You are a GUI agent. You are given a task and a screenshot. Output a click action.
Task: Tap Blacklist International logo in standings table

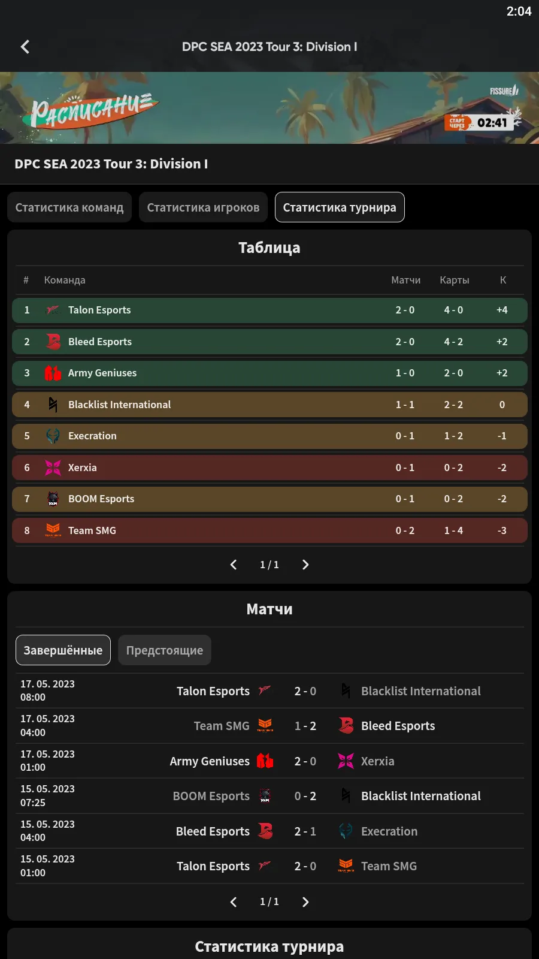pyautogui.click(x=53, y=405)
